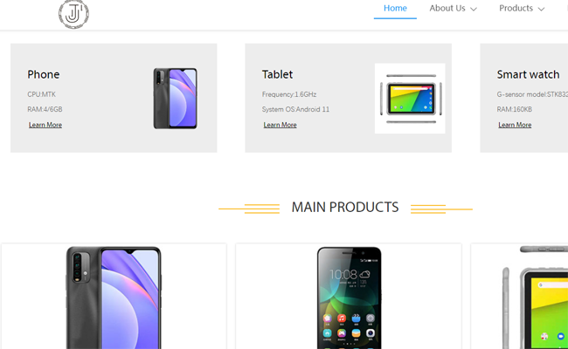Screen dimensions: 568x349
Task: Follow Learn More link under Tablet
Action: click(280, 125)
